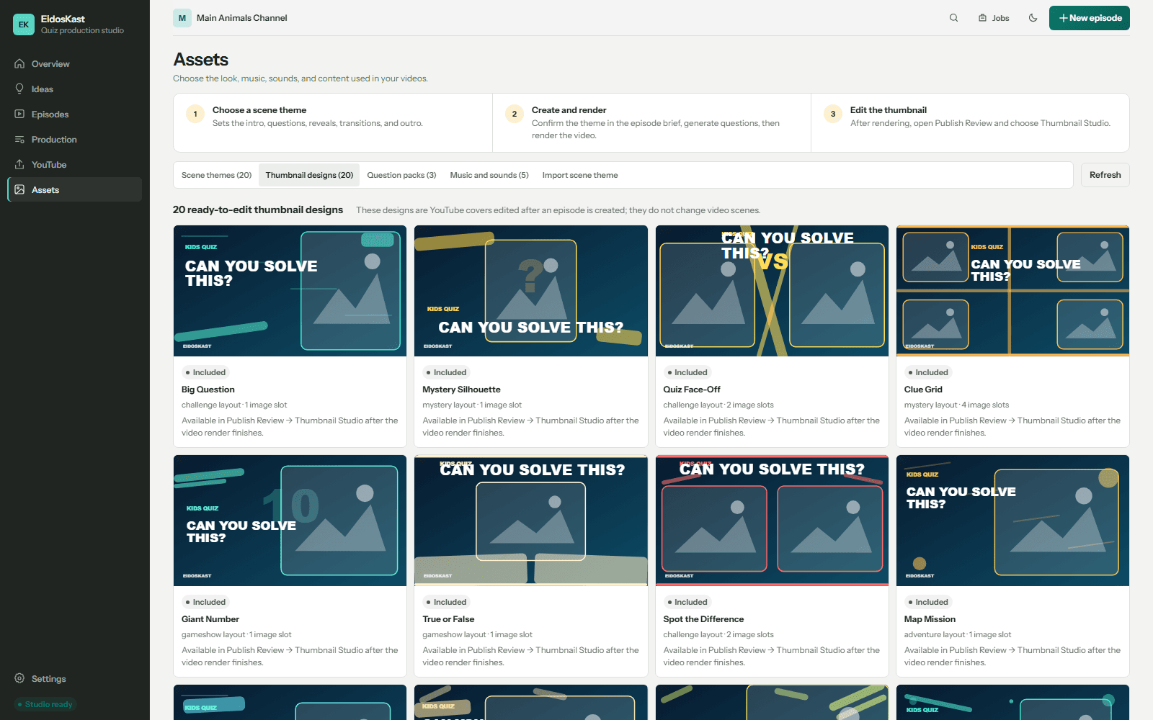The height and width of the screenshot is (720, 1153).
Task: Toggle dark mode with the moon icon
Action: coord(1033,18)
